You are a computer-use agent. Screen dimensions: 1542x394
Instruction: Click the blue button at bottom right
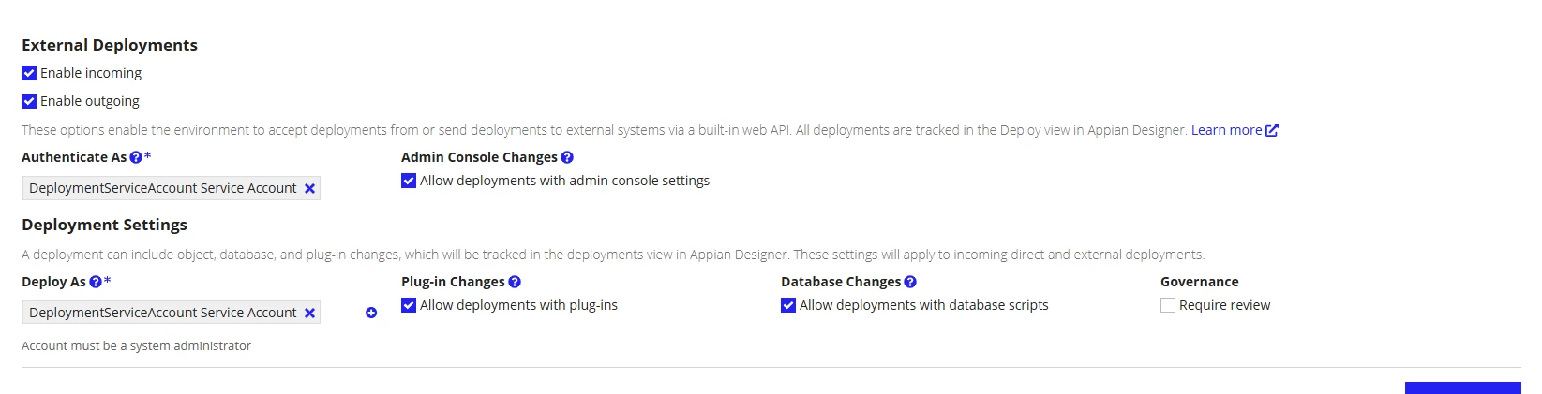point(1462,387)
